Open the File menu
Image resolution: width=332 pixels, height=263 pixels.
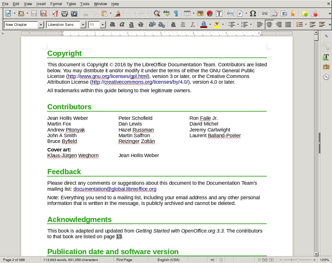5,4
